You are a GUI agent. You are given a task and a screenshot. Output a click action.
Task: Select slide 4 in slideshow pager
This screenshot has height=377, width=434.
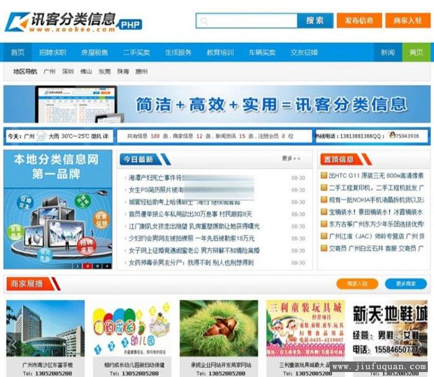point(107,266)
